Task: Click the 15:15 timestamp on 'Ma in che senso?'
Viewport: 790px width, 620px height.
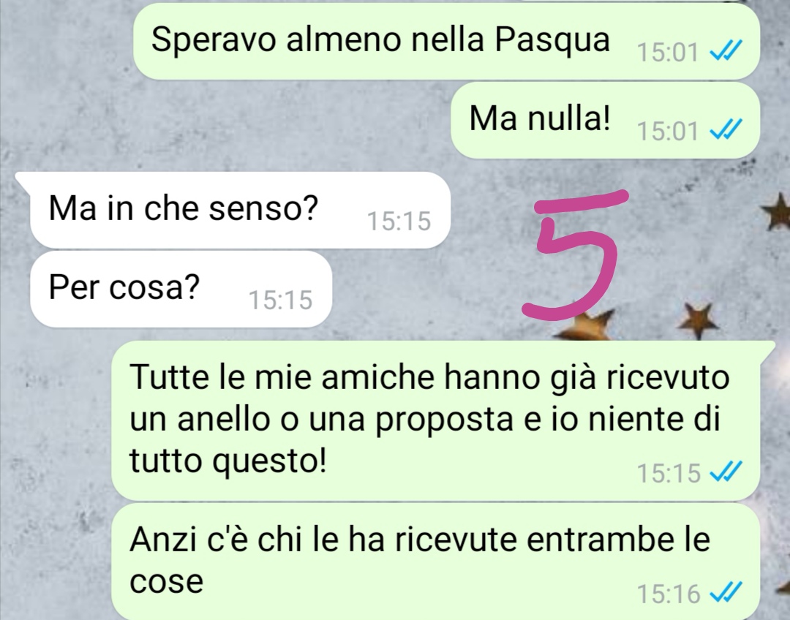Action: pos(399,221)
